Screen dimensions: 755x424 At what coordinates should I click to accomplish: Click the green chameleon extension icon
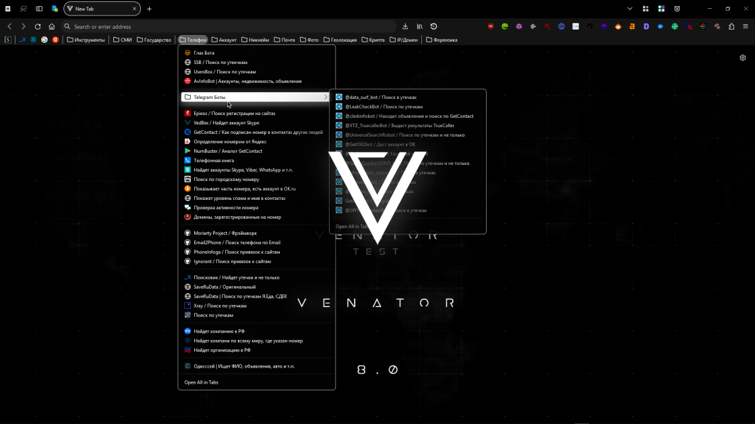tap(505, 26)
